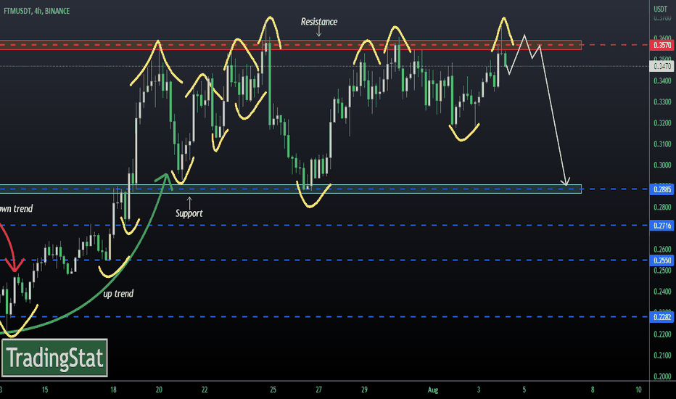The image size is (676, 399).
Task: Click the 0.3300 price axis tick
Action: (x=662, y=102)
